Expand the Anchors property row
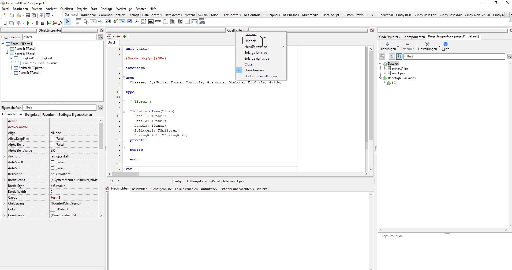The width and height of the screenshot is (512, 270). click(4, 156)
